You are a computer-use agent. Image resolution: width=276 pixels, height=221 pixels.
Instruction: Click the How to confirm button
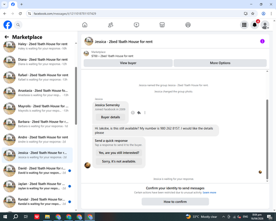point(175,202)
